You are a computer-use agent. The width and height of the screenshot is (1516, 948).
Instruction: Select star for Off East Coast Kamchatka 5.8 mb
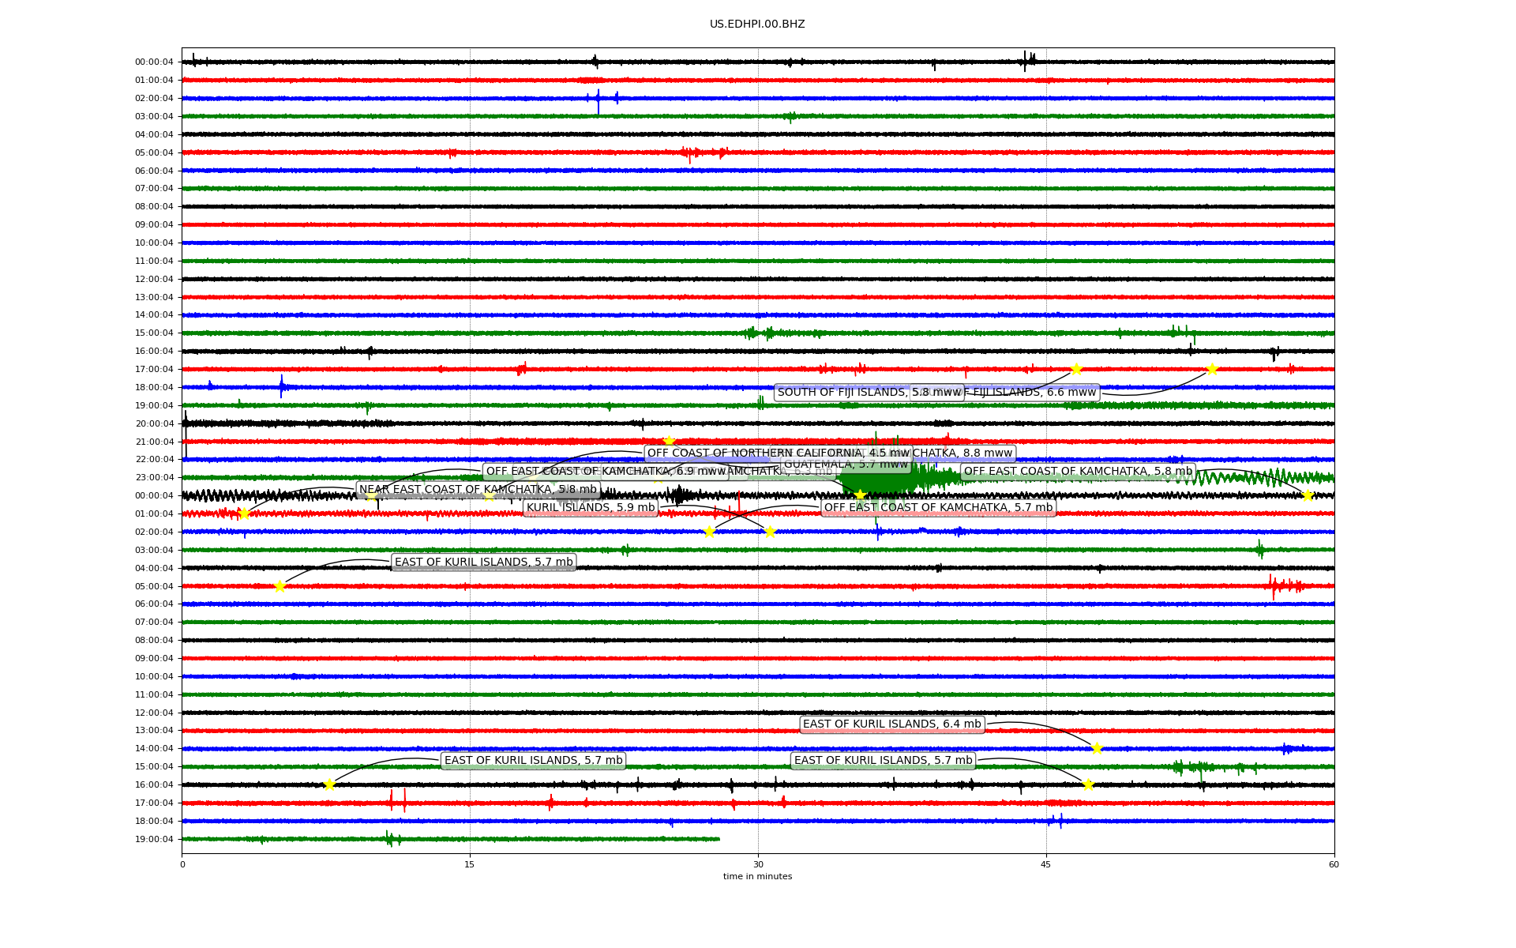pyautogui.click(x=1307, y=495)
